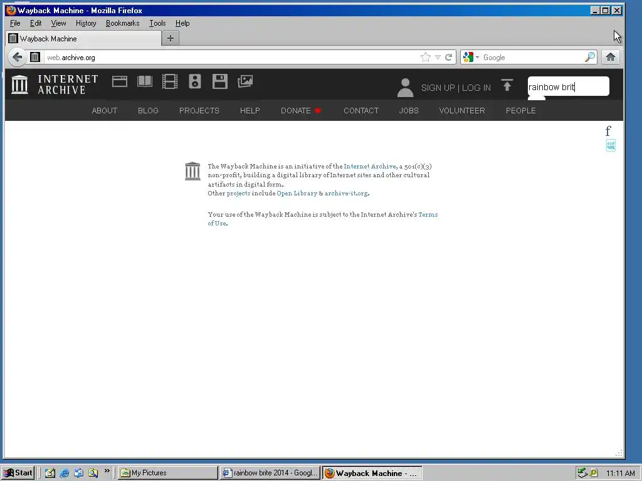Go to the PEOPLE page
Viewport: 642px width, 481px height.
tap(520, 110)
